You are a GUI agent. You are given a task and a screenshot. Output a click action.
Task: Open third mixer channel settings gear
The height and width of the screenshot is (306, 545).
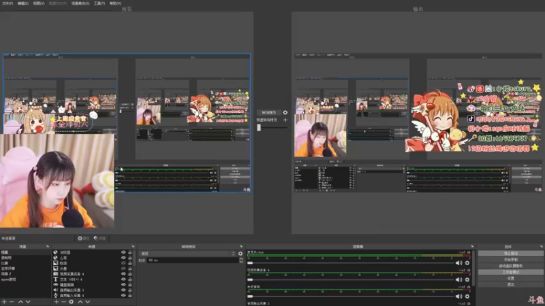pos(467,296)
